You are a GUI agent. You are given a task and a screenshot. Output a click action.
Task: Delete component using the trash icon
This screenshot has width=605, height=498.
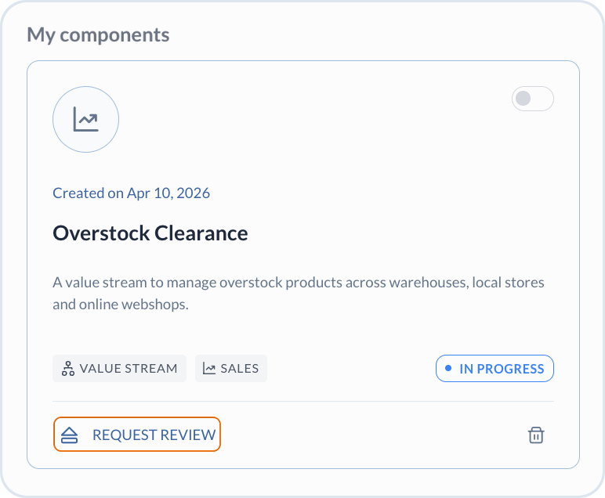[x=536, y=435]
